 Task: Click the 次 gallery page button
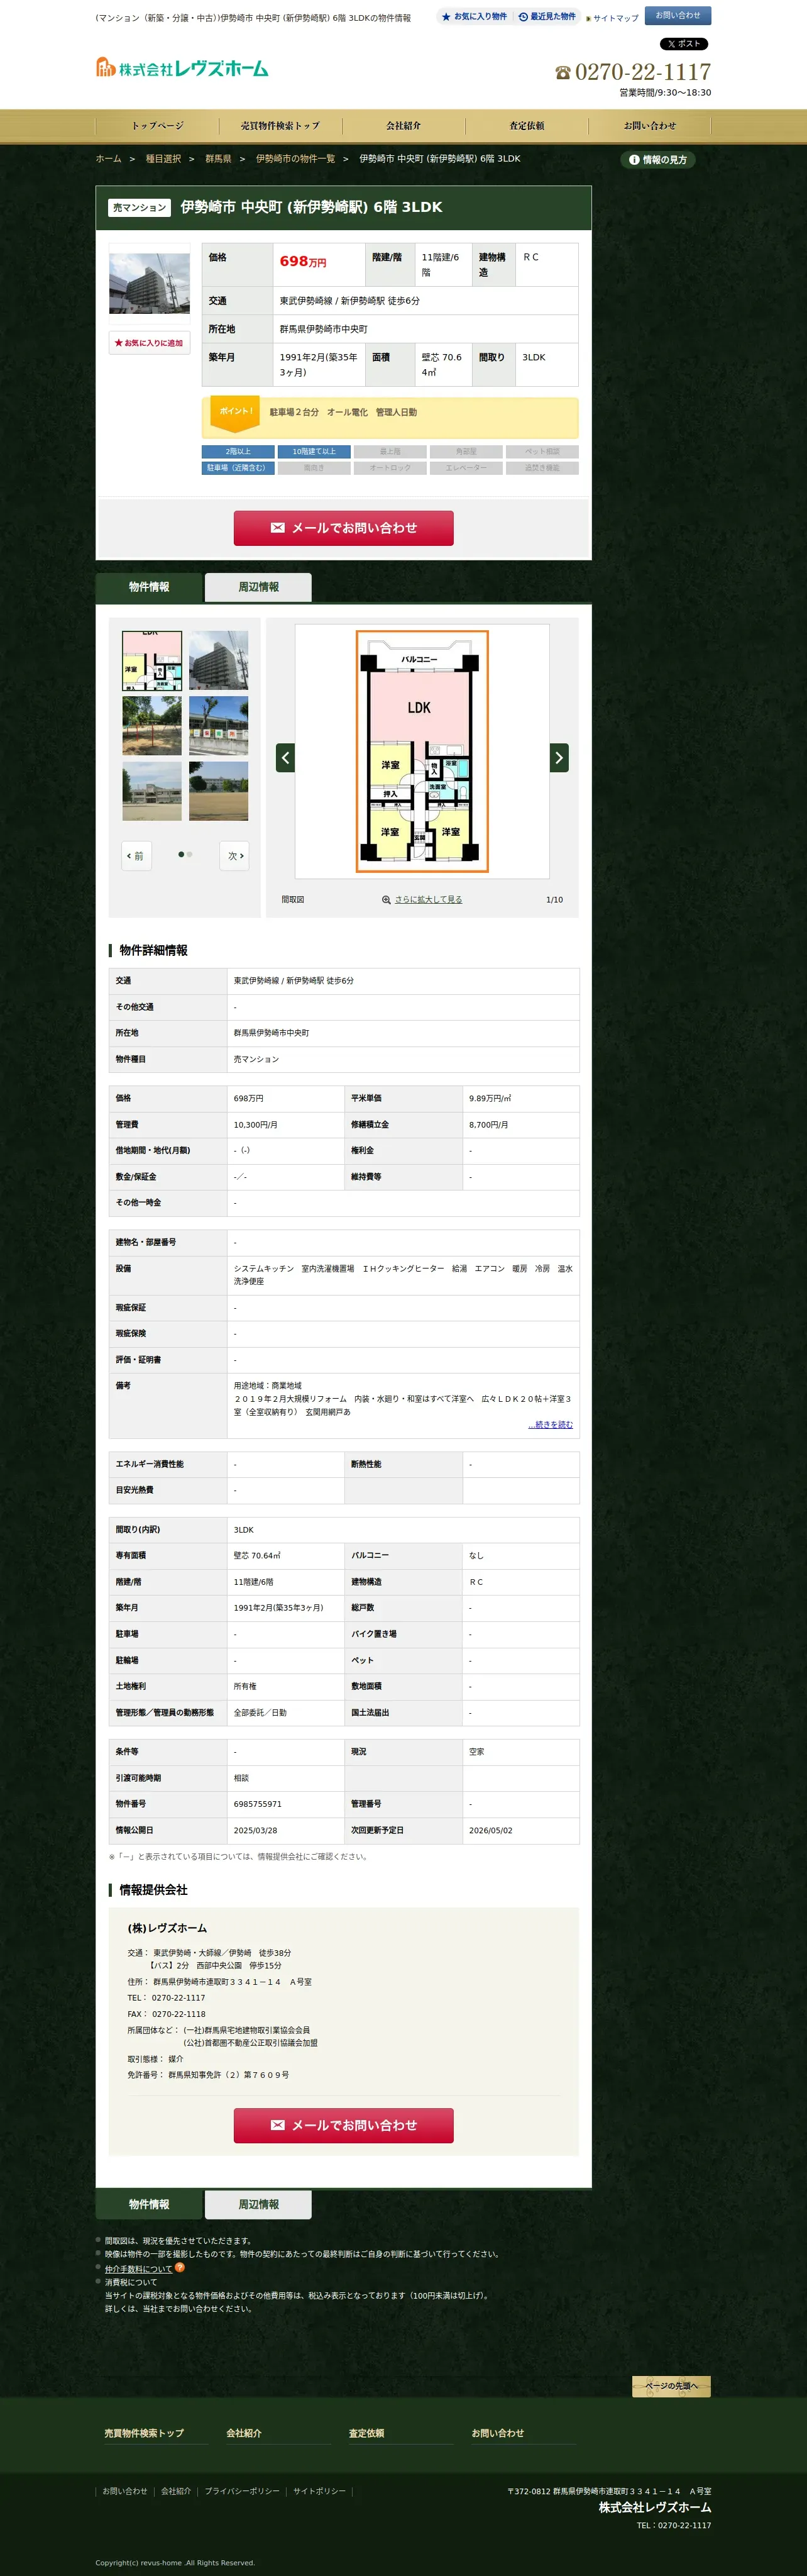[234, 856]
